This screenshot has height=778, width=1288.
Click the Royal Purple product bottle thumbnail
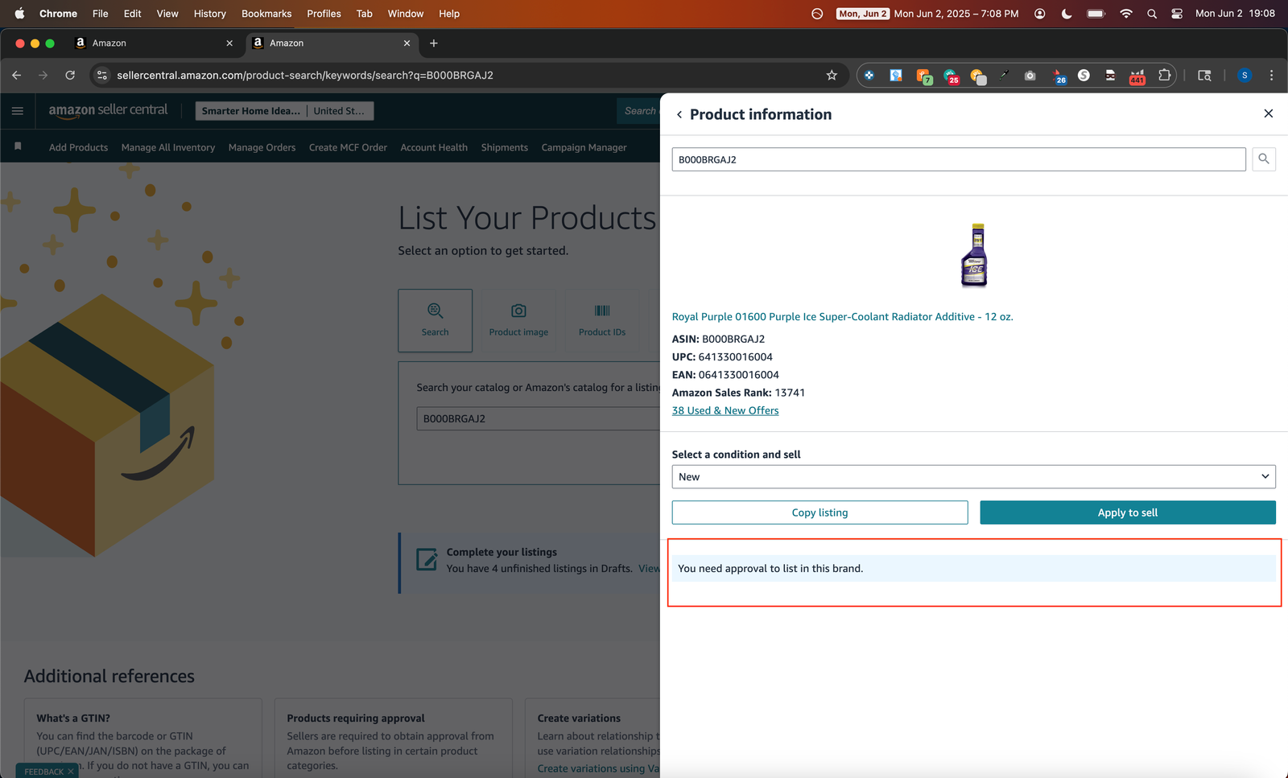[x=974, y=255]
